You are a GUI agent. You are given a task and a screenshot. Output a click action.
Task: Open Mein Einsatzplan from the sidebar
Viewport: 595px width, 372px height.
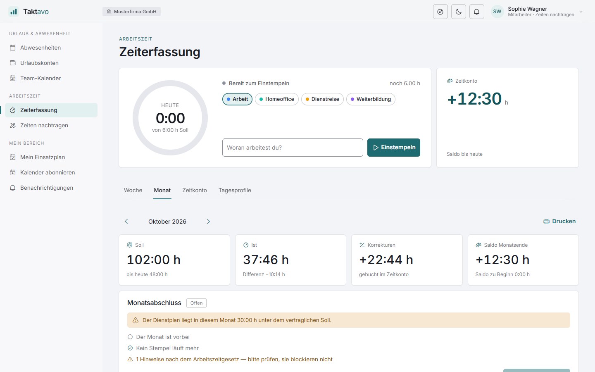pos(51,157)
